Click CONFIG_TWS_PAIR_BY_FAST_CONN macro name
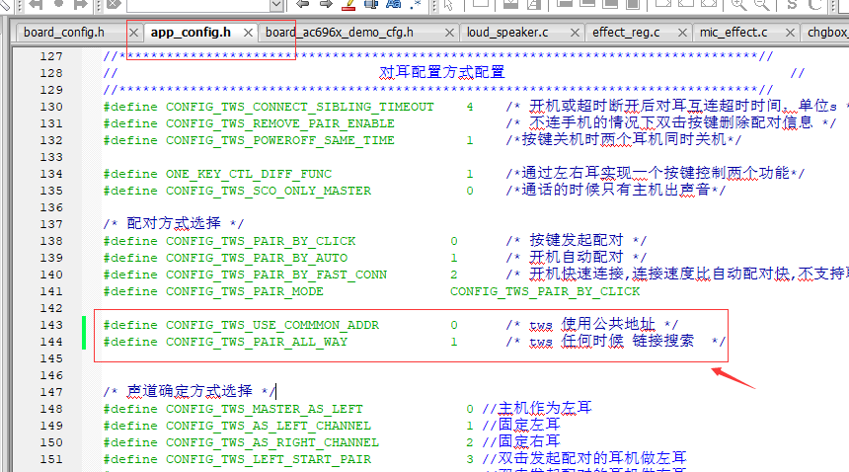The width and height of the screenshot is (849, 472). [276, 275]
